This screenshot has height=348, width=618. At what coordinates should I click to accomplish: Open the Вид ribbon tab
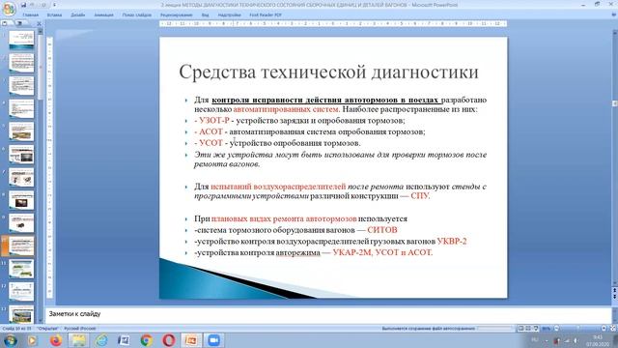205,15
